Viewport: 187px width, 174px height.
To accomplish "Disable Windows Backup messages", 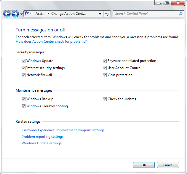I will pos(23,99).
